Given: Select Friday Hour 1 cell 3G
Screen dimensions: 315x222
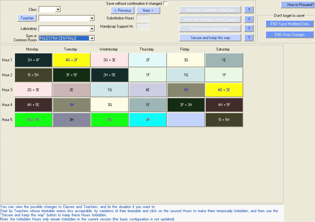Looking at the screenshot, I should click(186, 60).
